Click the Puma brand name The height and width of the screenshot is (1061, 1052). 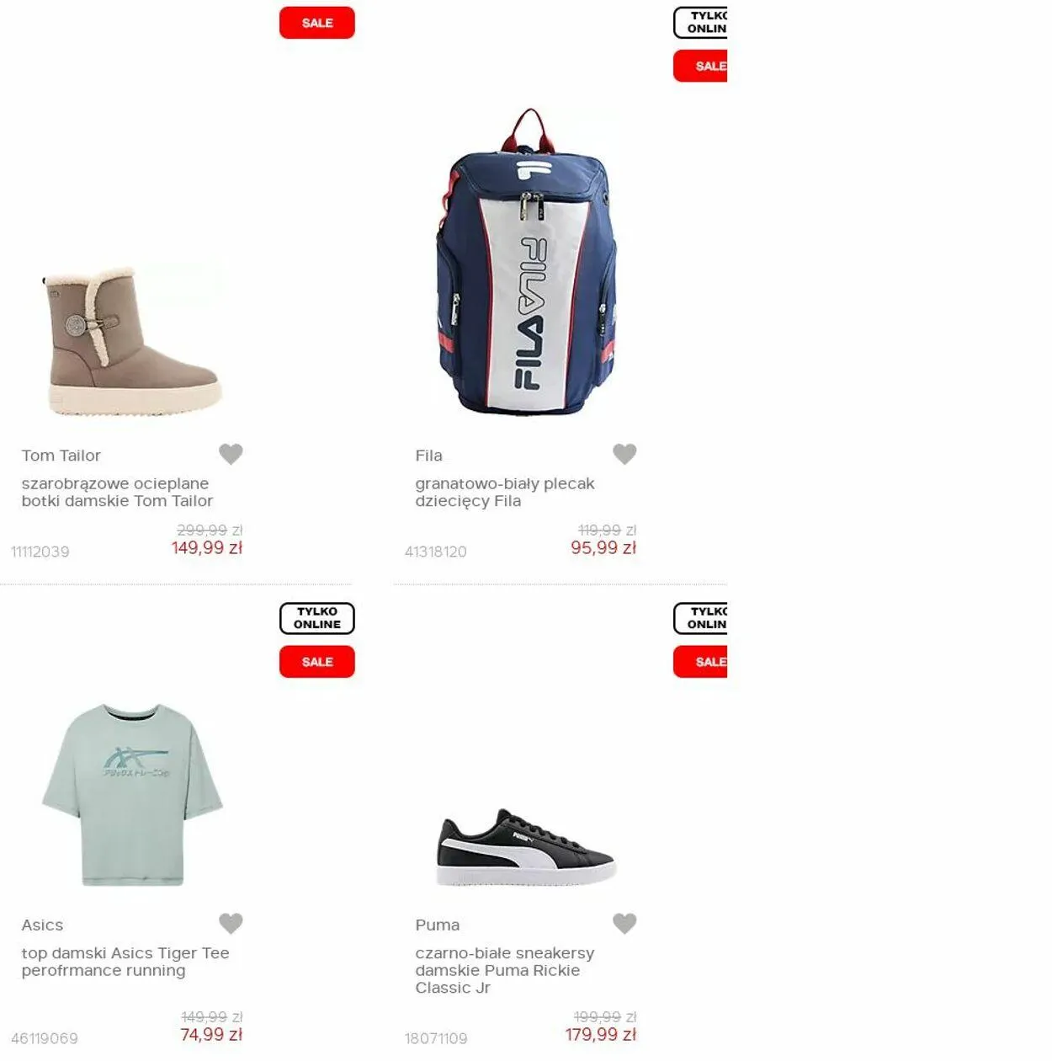[x=438, y=925]
